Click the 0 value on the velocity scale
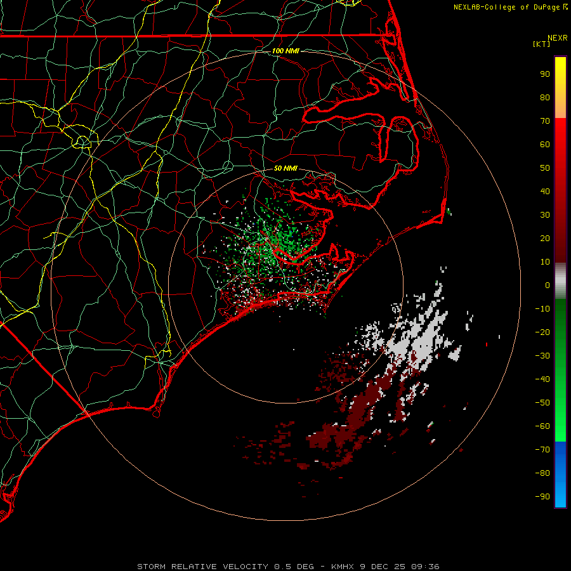Screen dimensions: 571x571 (x=548, y=285)
